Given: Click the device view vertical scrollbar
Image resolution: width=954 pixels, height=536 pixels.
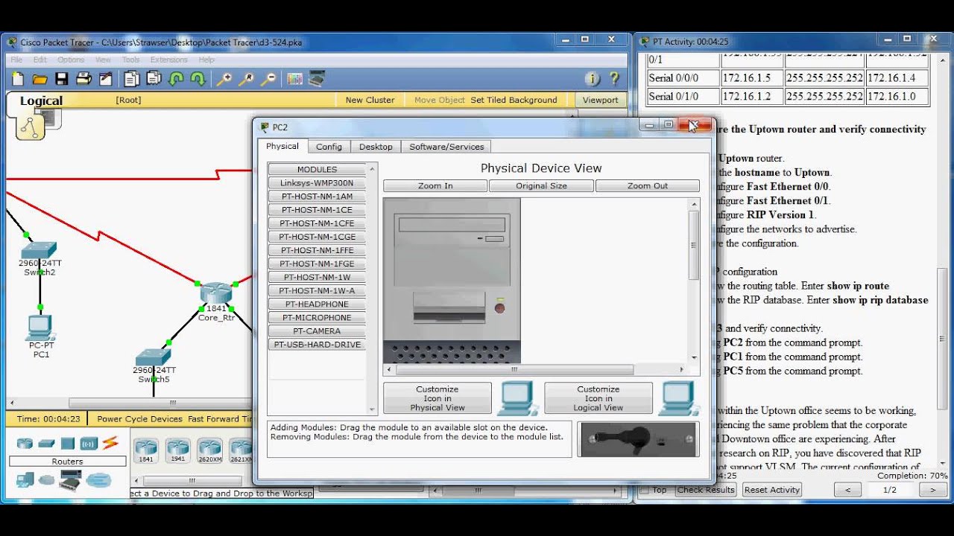Looking at the screenshot, I should 694,246.
